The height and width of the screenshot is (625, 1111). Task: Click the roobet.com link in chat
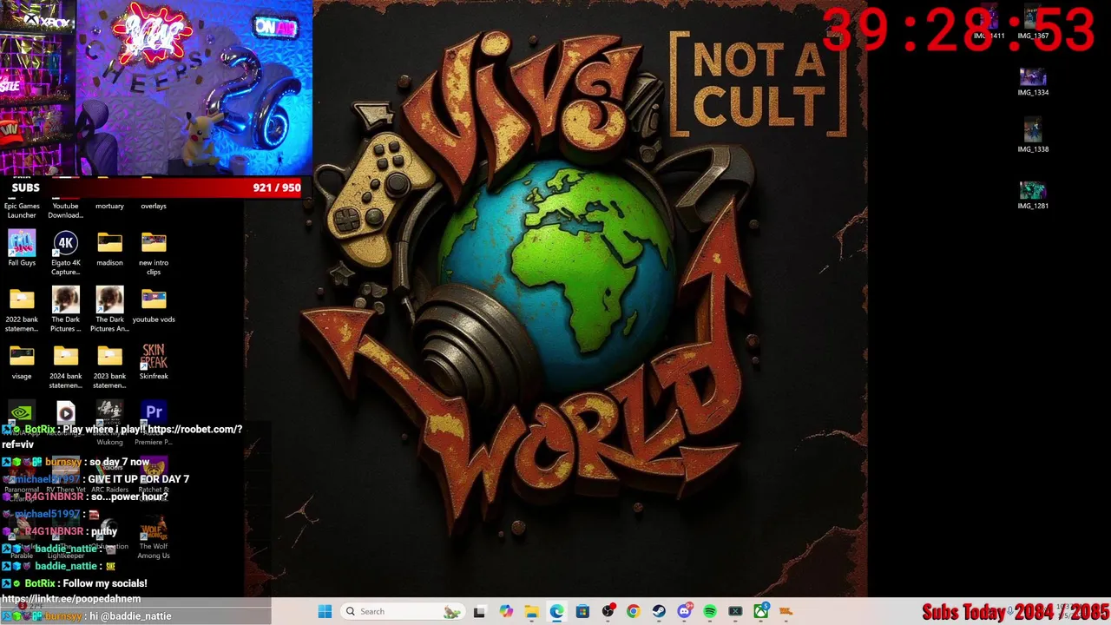pos(194,429)
